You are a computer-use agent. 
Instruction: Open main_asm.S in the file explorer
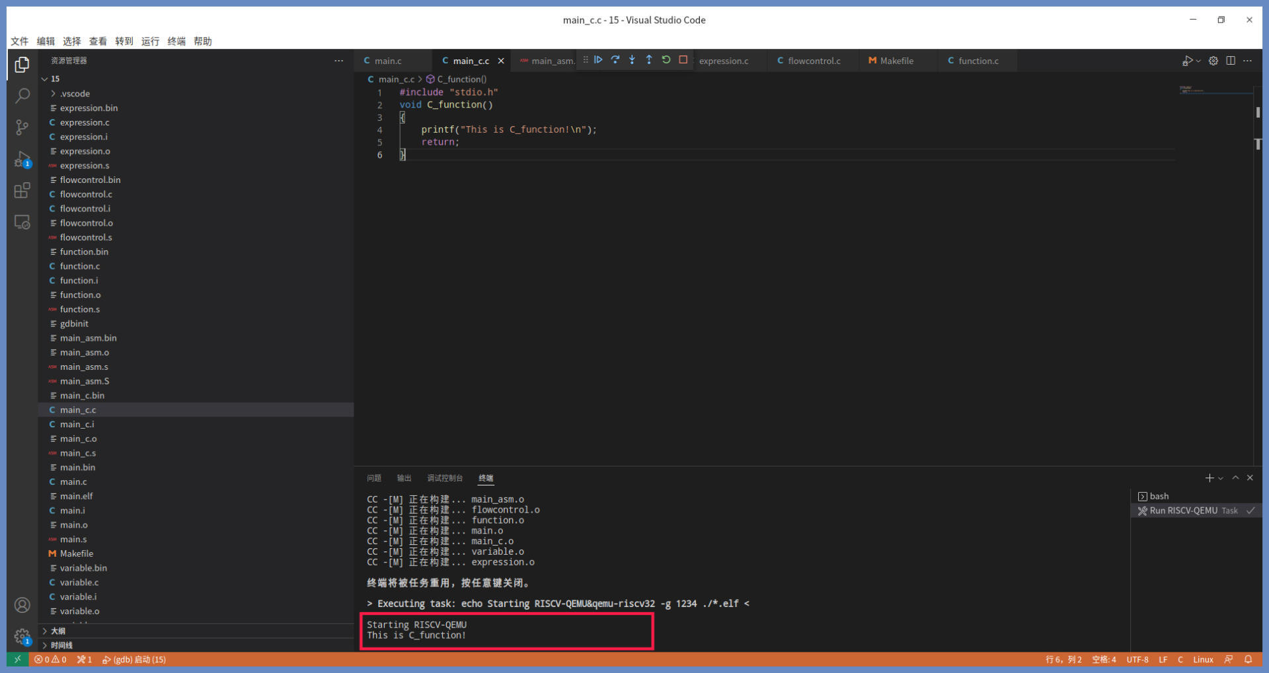coord(85,381)
